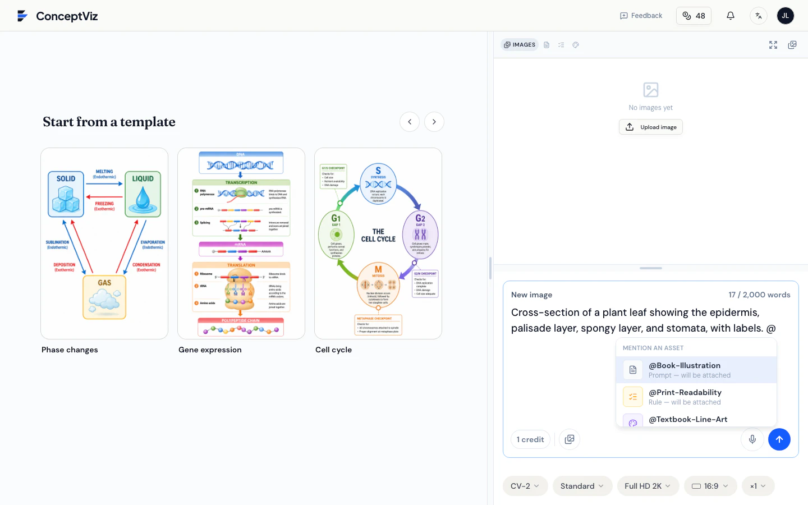Go to previous templates page

(x=410, y=122)
